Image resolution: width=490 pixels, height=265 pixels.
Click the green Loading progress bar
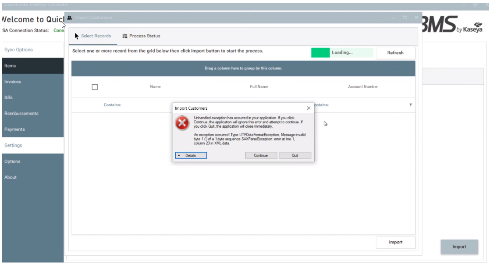tap(342, 53)
